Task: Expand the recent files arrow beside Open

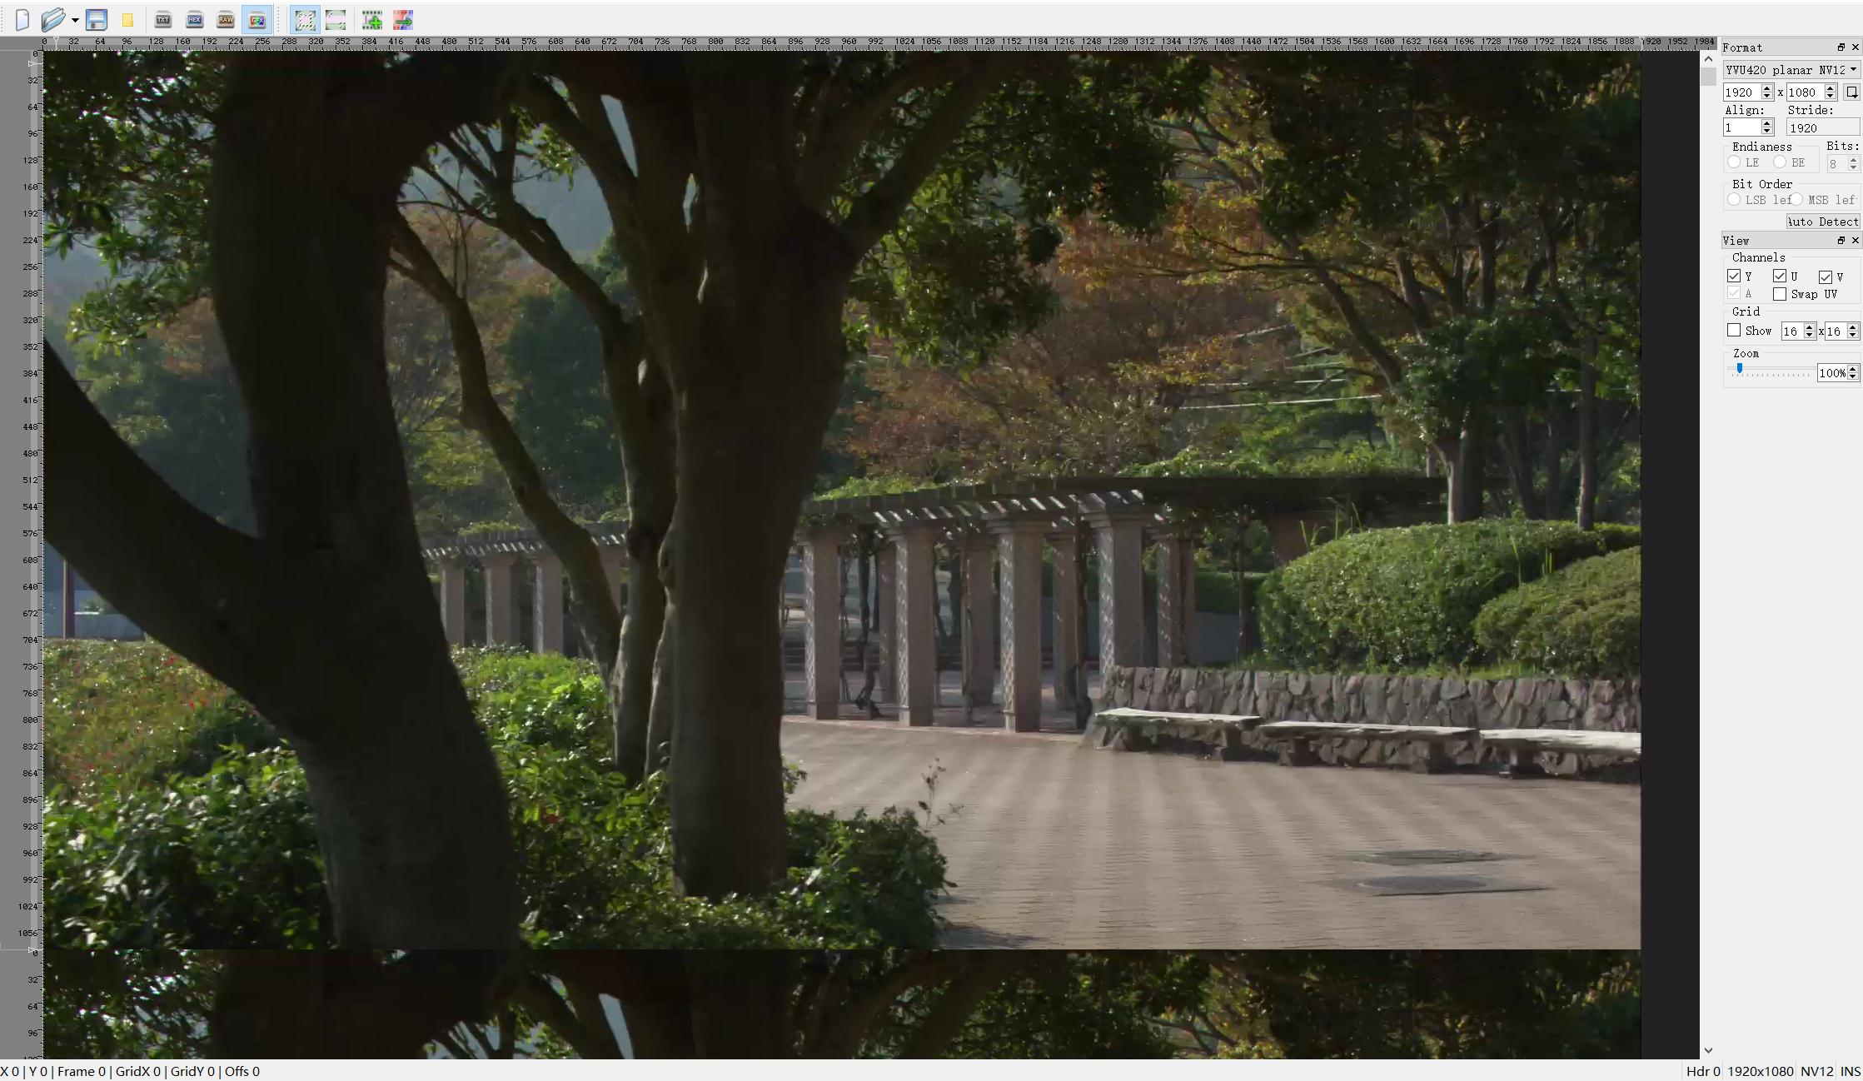Action: tap(75, 20)
